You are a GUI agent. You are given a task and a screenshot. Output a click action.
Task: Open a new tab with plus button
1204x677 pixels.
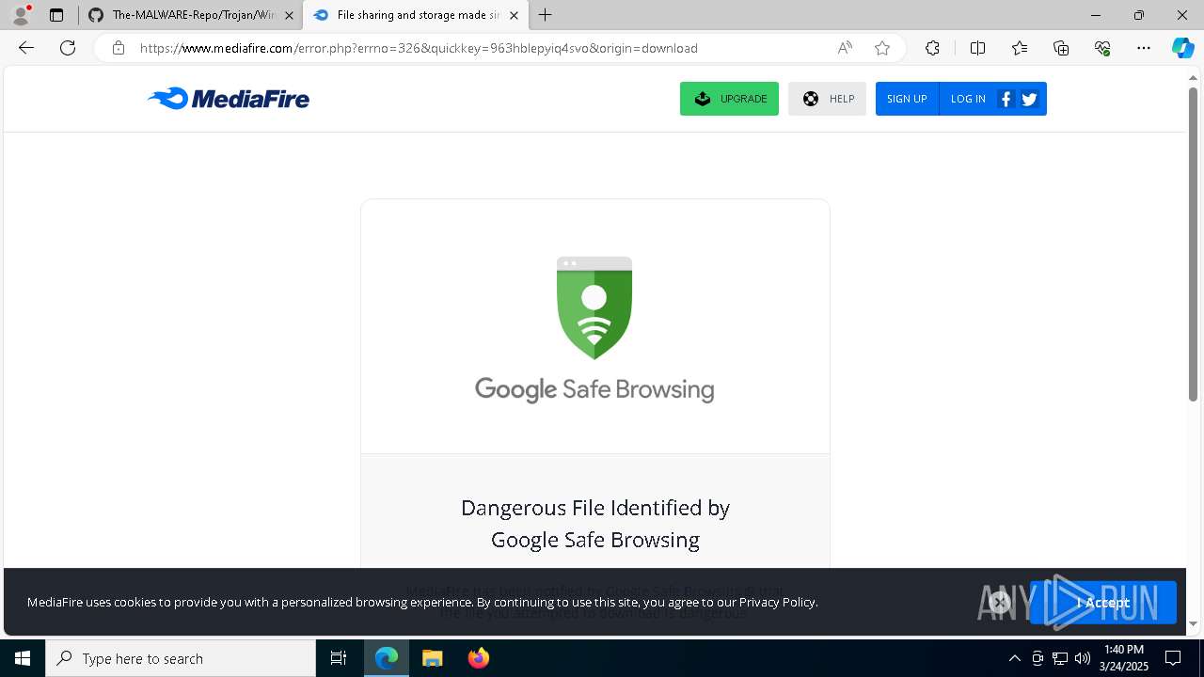point(545,15)
